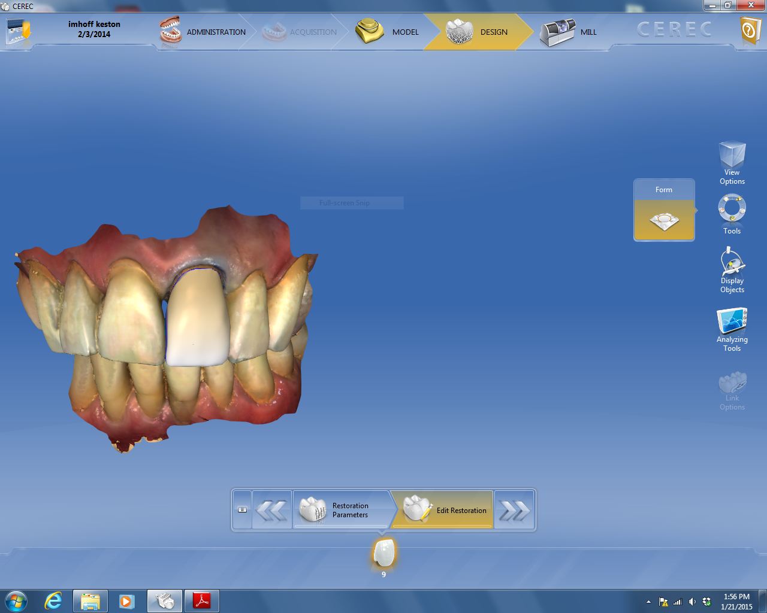Go to previous step with back arrows
Screen dimensions: 767x613
point(271,510)
